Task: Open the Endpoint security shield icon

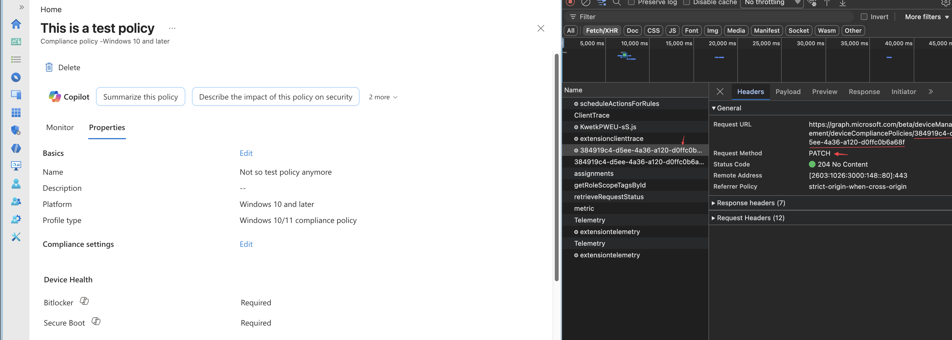Action: pyautogui.click(x=16, y=130)
